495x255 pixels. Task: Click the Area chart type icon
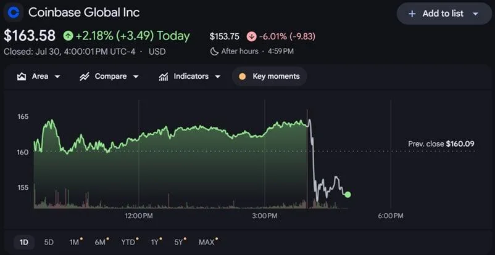(22, 76)
